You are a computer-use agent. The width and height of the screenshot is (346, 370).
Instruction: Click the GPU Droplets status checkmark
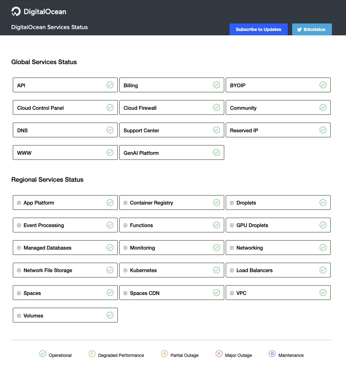(x=323, y=225)
